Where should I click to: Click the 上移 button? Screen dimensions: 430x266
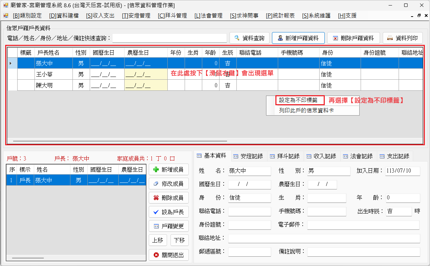[158, 240]
